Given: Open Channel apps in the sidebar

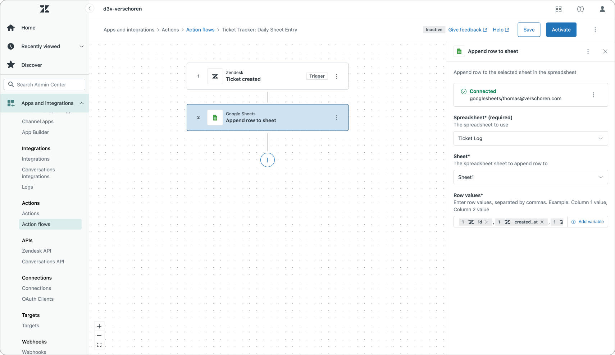Looking at the screenshot, I should (x=38, y=121).
